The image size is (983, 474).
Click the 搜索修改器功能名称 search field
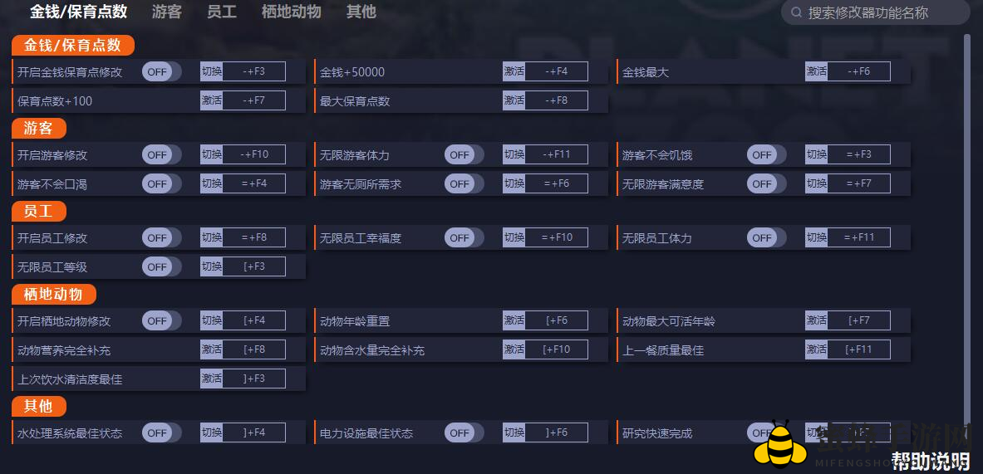pyautogui.click(x=876, y=12)
